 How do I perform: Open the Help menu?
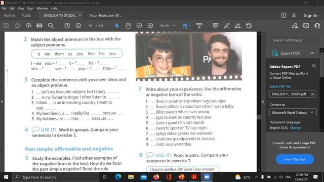coord(54,9)
